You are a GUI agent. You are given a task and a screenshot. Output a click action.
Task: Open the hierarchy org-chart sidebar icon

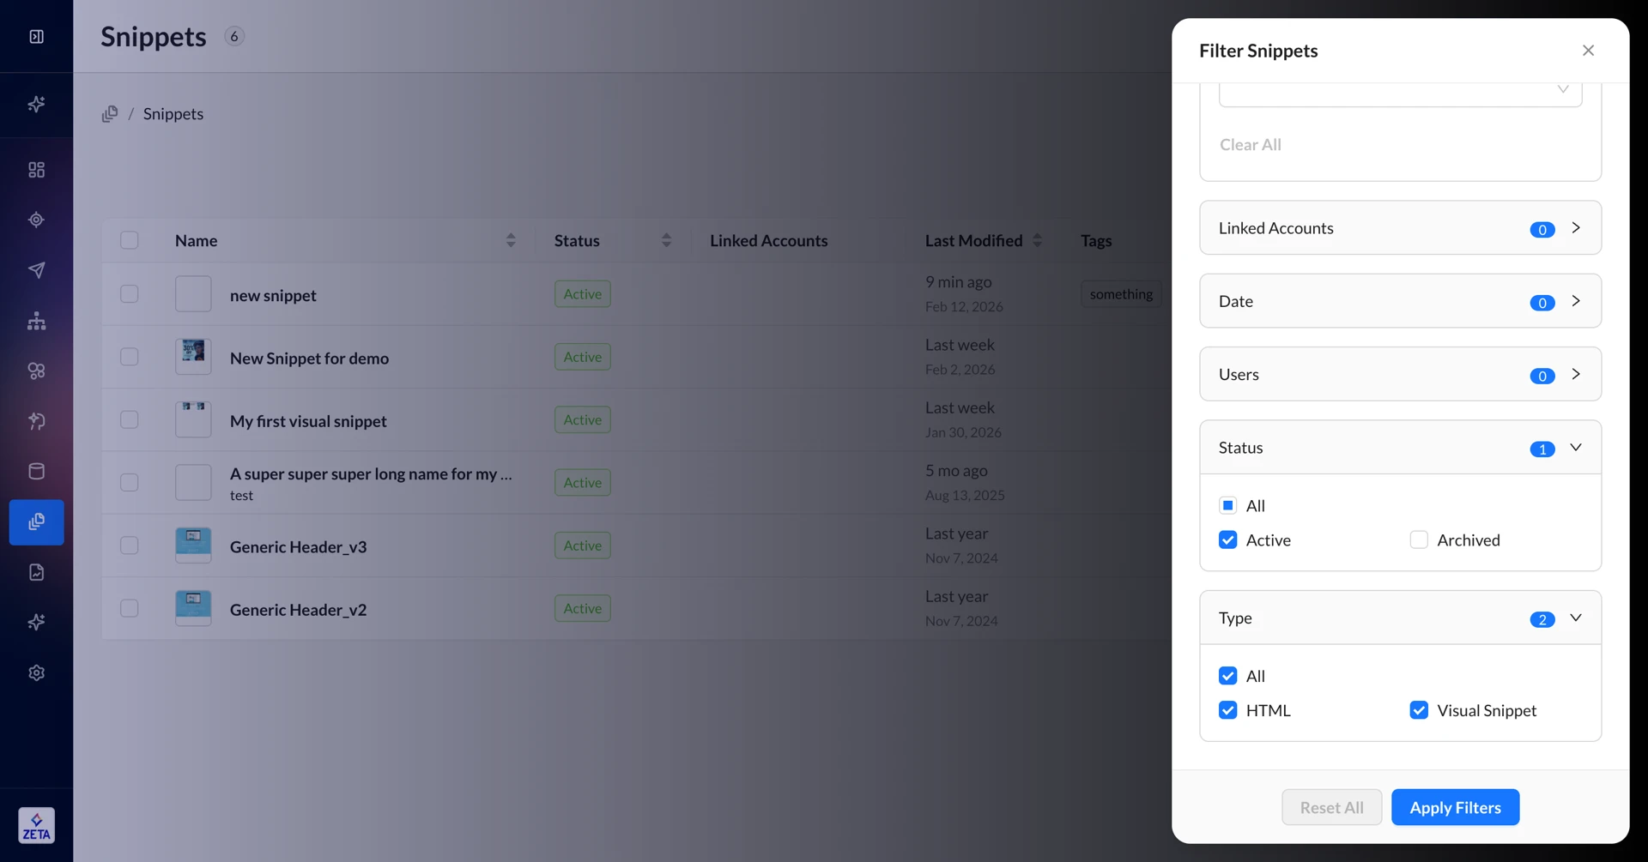(x=36, y=321)
